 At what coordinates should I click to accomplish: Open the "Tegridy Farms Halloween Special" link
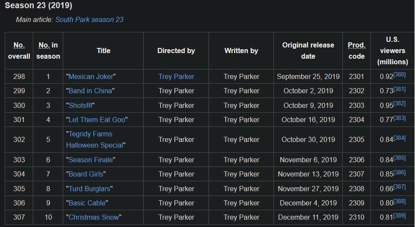tap(94, 140)
